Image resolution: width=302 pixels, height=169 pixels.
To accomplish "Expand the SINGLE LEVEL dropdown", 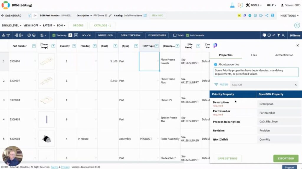I will pos(12,26).
